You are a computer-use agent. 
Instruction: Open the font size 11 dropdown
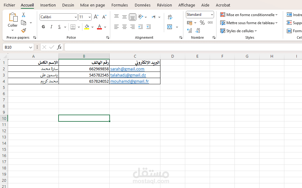point(90,17)
